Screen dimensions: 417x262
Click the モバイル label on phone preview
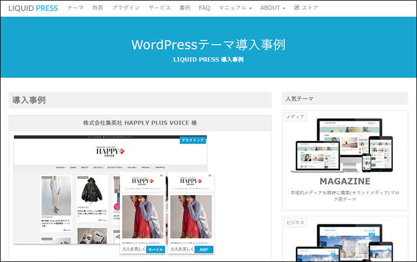pyautogui.click(x=155, y=250)
